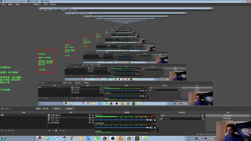Click the 选择字体 button
This screenshot has height=141, width=251.
(x=57, y=108)
